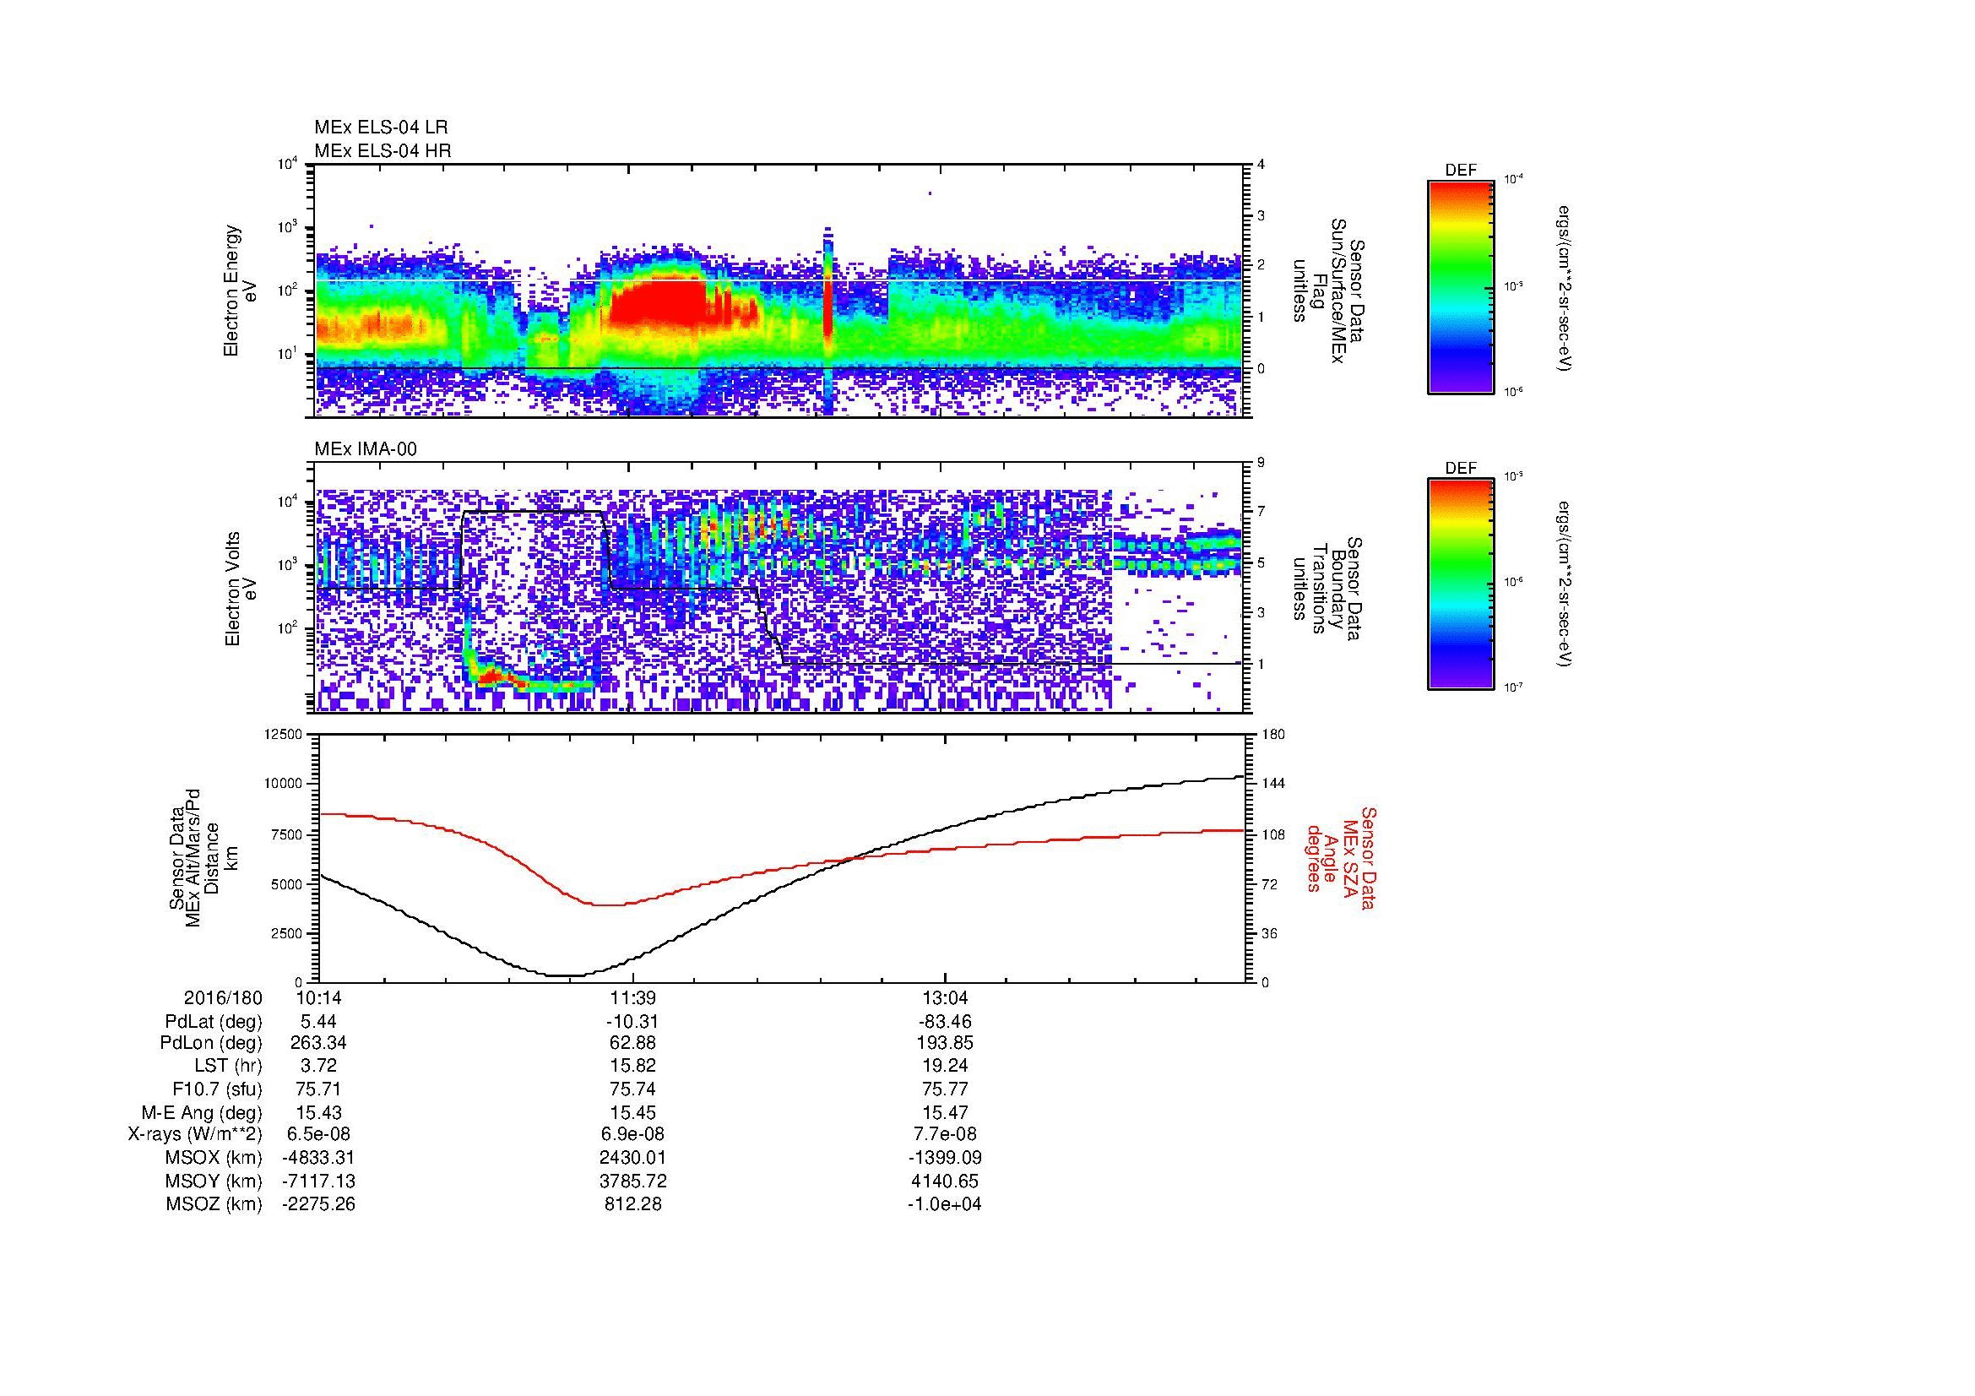Click PdLat value -10.31
The width and height of the screenshot is (1975, 1396).
pyautogui.click(x=633, y=1022)
